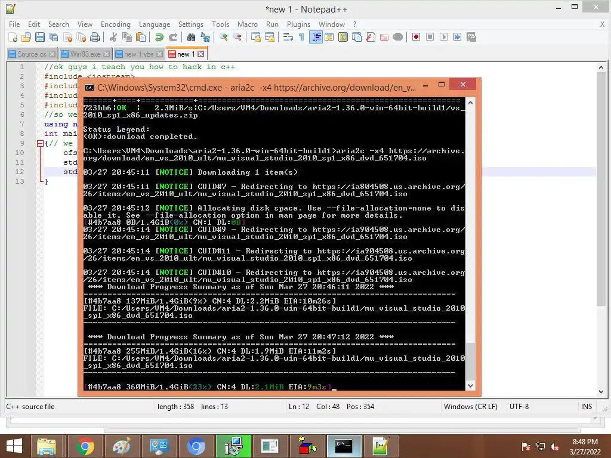Click the cmd window scroll-down arrow

coord(470,386)
